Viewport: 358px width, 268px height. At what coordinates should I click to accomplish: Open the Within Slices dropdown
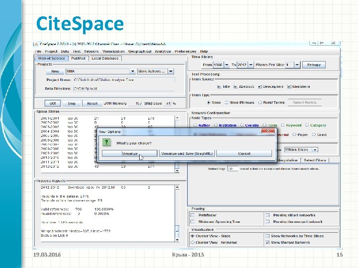pyautogui.click(x=301, y=150)
